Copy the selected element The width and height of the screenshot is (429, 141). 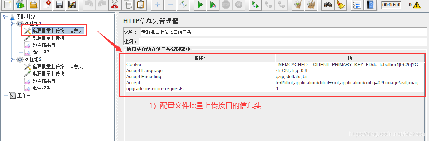[127, 5]
